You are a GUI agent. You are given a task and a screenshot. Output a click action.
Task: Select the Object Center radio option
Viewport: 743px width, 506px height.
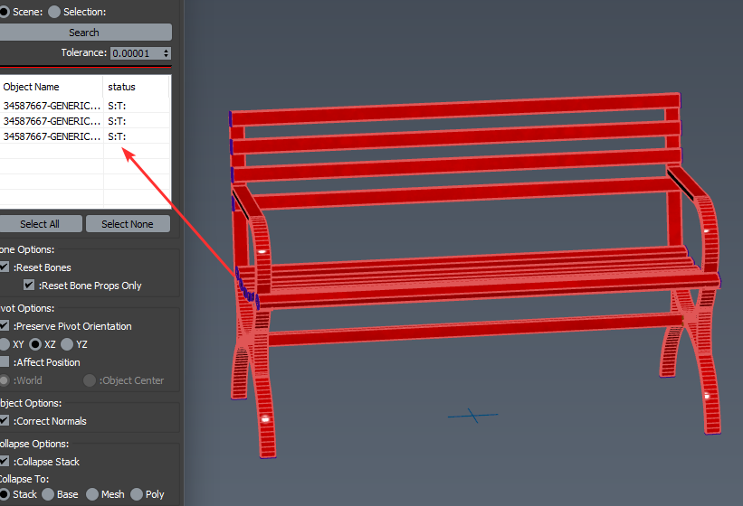89,380
